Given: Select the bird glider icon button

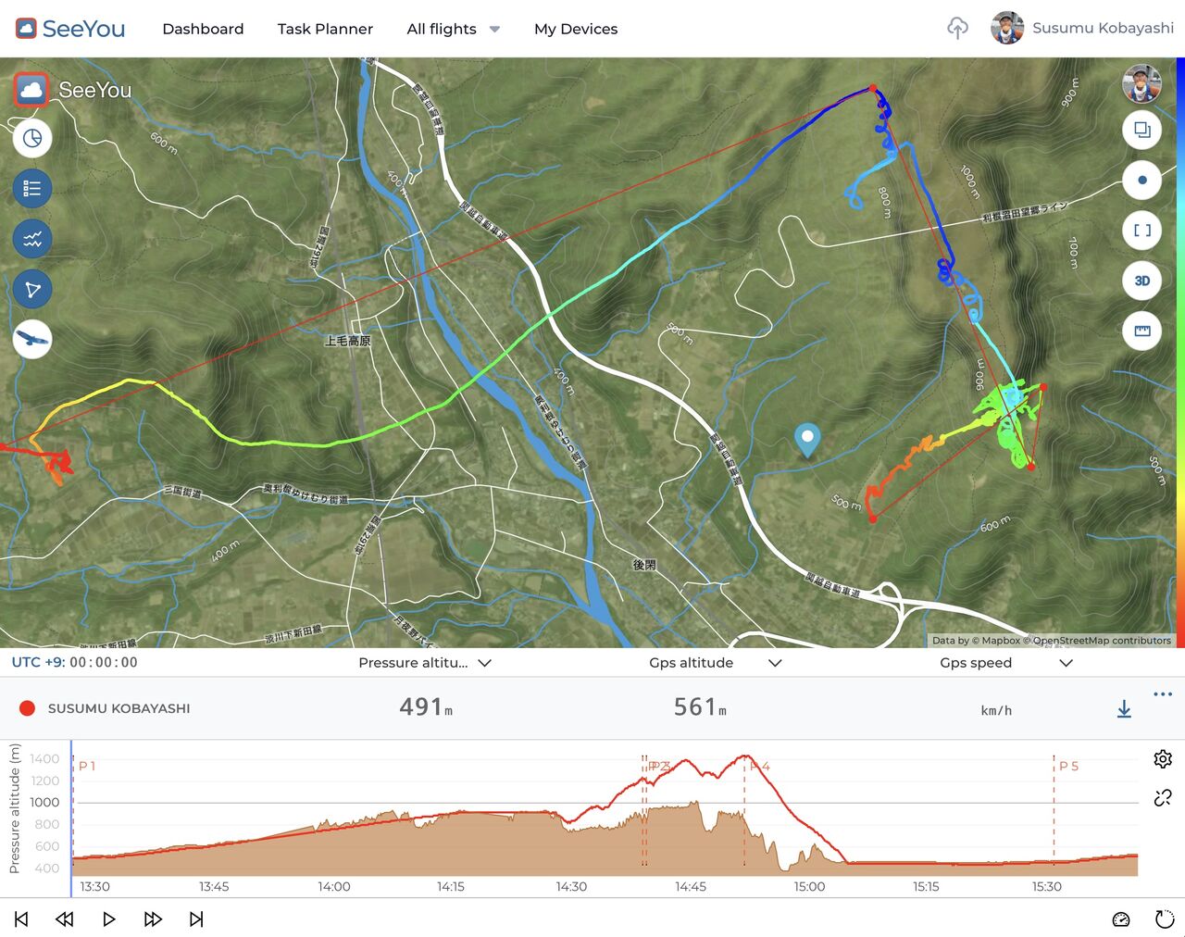Looking at the screenshot, I should tap(32, 339).
